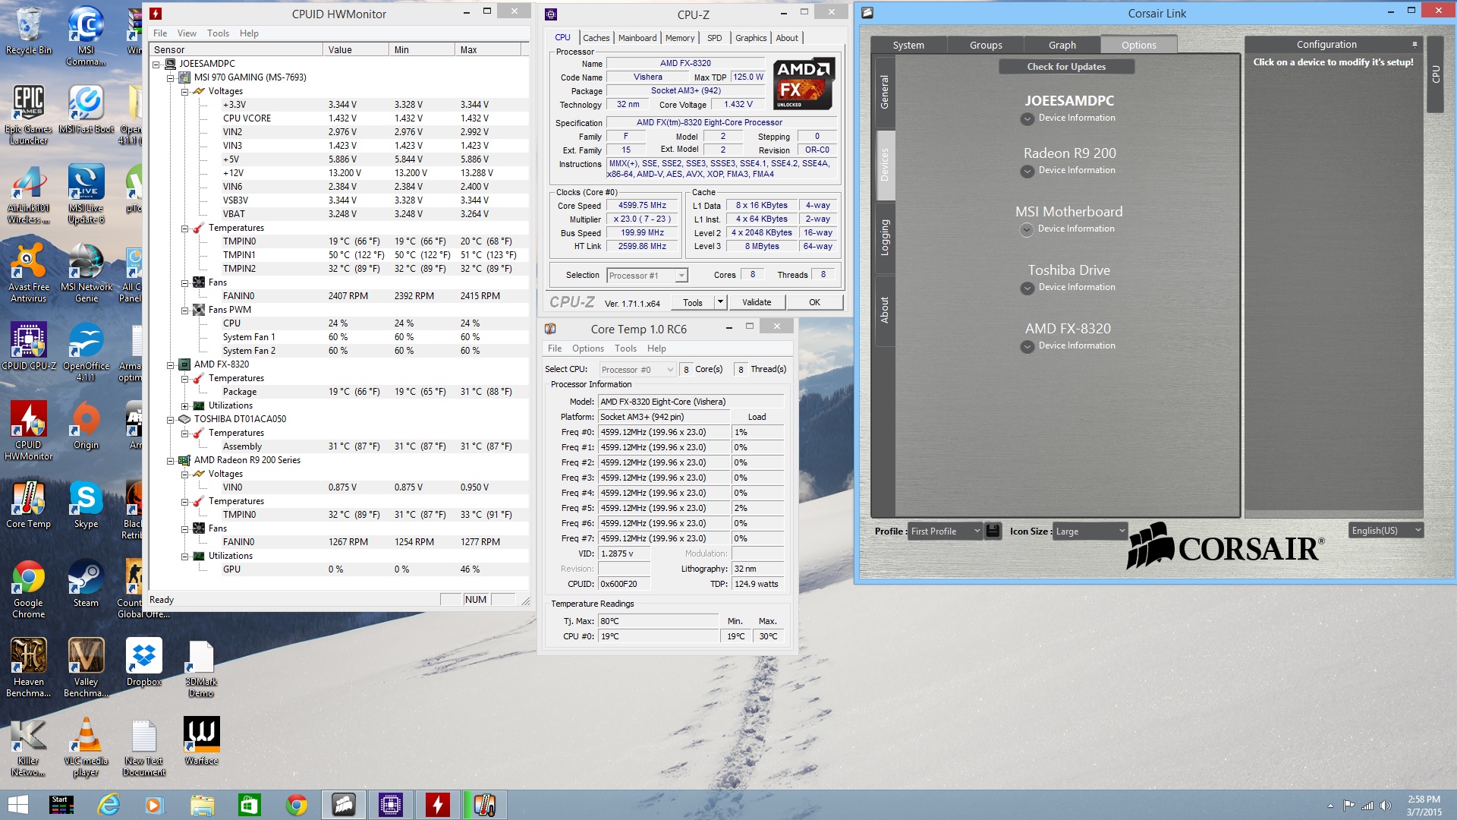Switch to CPU-Z taskbar icon
The width and height of the screenshot is (1457, 820).
tap(391, 805)
